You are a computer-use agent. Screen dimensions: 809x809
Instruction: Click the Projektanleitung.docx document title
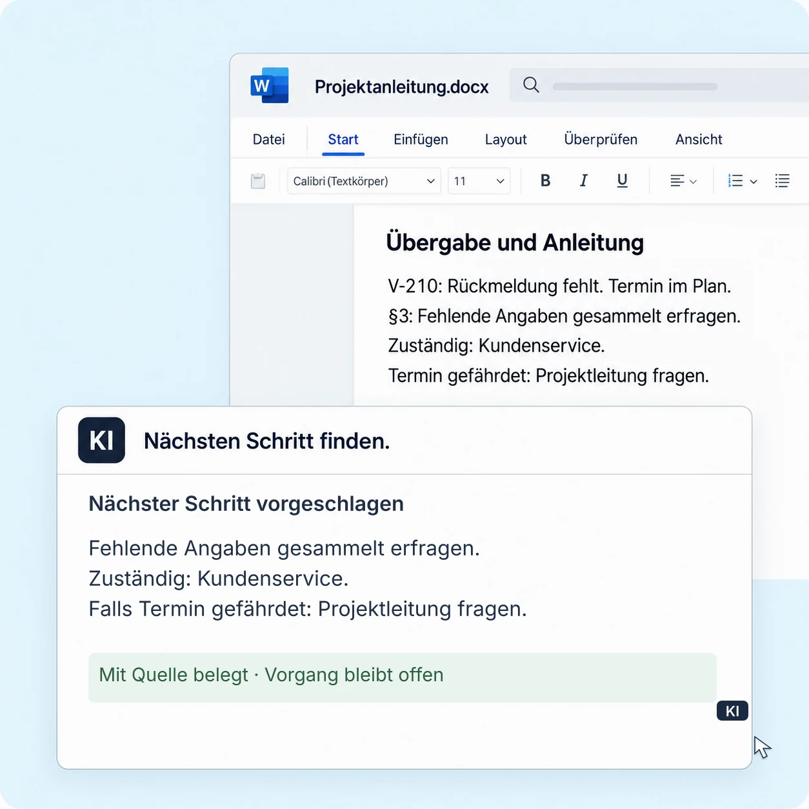(401, 86)
